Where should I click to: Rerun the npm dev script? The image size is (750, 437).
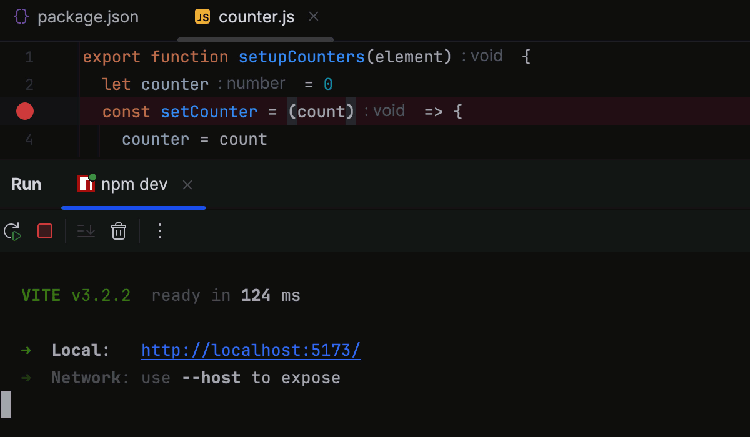[12, 231]
